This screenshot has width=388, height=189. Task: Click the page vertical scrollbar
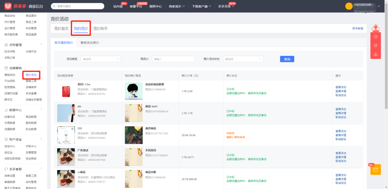[386, 61]
